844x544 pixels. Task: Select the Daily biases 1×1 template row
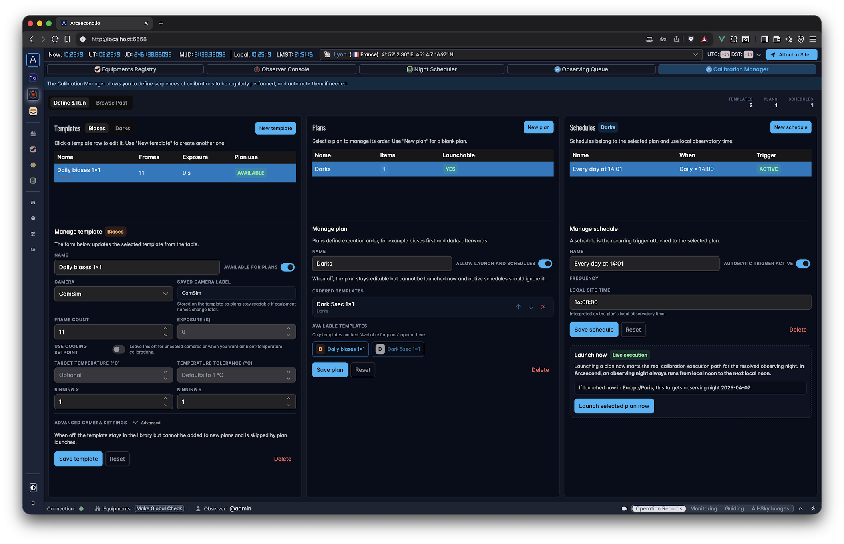[x=175, y=173]
